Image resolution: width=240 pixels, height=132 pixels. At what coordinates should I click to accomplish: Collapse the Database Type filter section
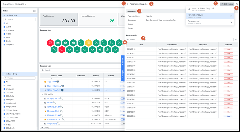[4, 15]
